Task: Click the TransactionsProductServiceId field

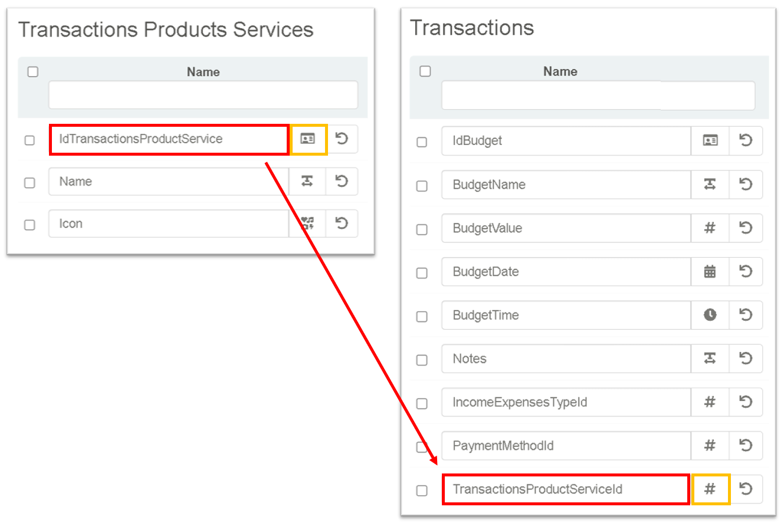Action: tap(565, 489)
